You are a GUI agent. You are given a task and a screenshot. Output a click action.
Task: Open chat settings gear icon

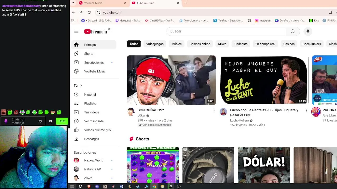[51, 121]
